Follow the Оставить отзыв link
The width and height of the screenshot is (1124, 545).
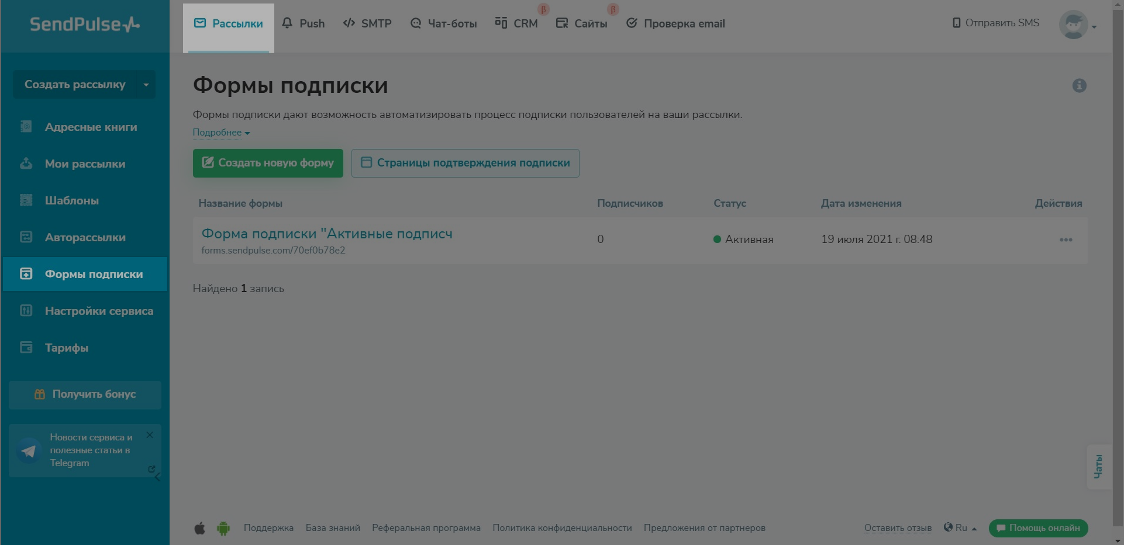(898, 527)
